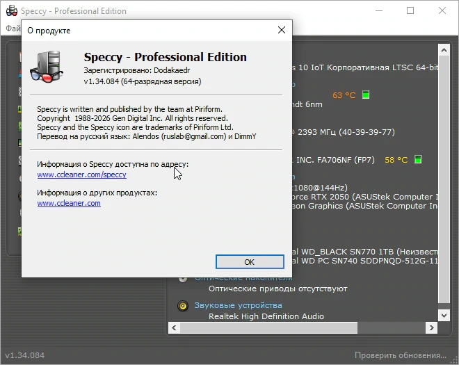
Task: Click the green temperature indicator beside 63 °C
Action: tap(366, 95)
